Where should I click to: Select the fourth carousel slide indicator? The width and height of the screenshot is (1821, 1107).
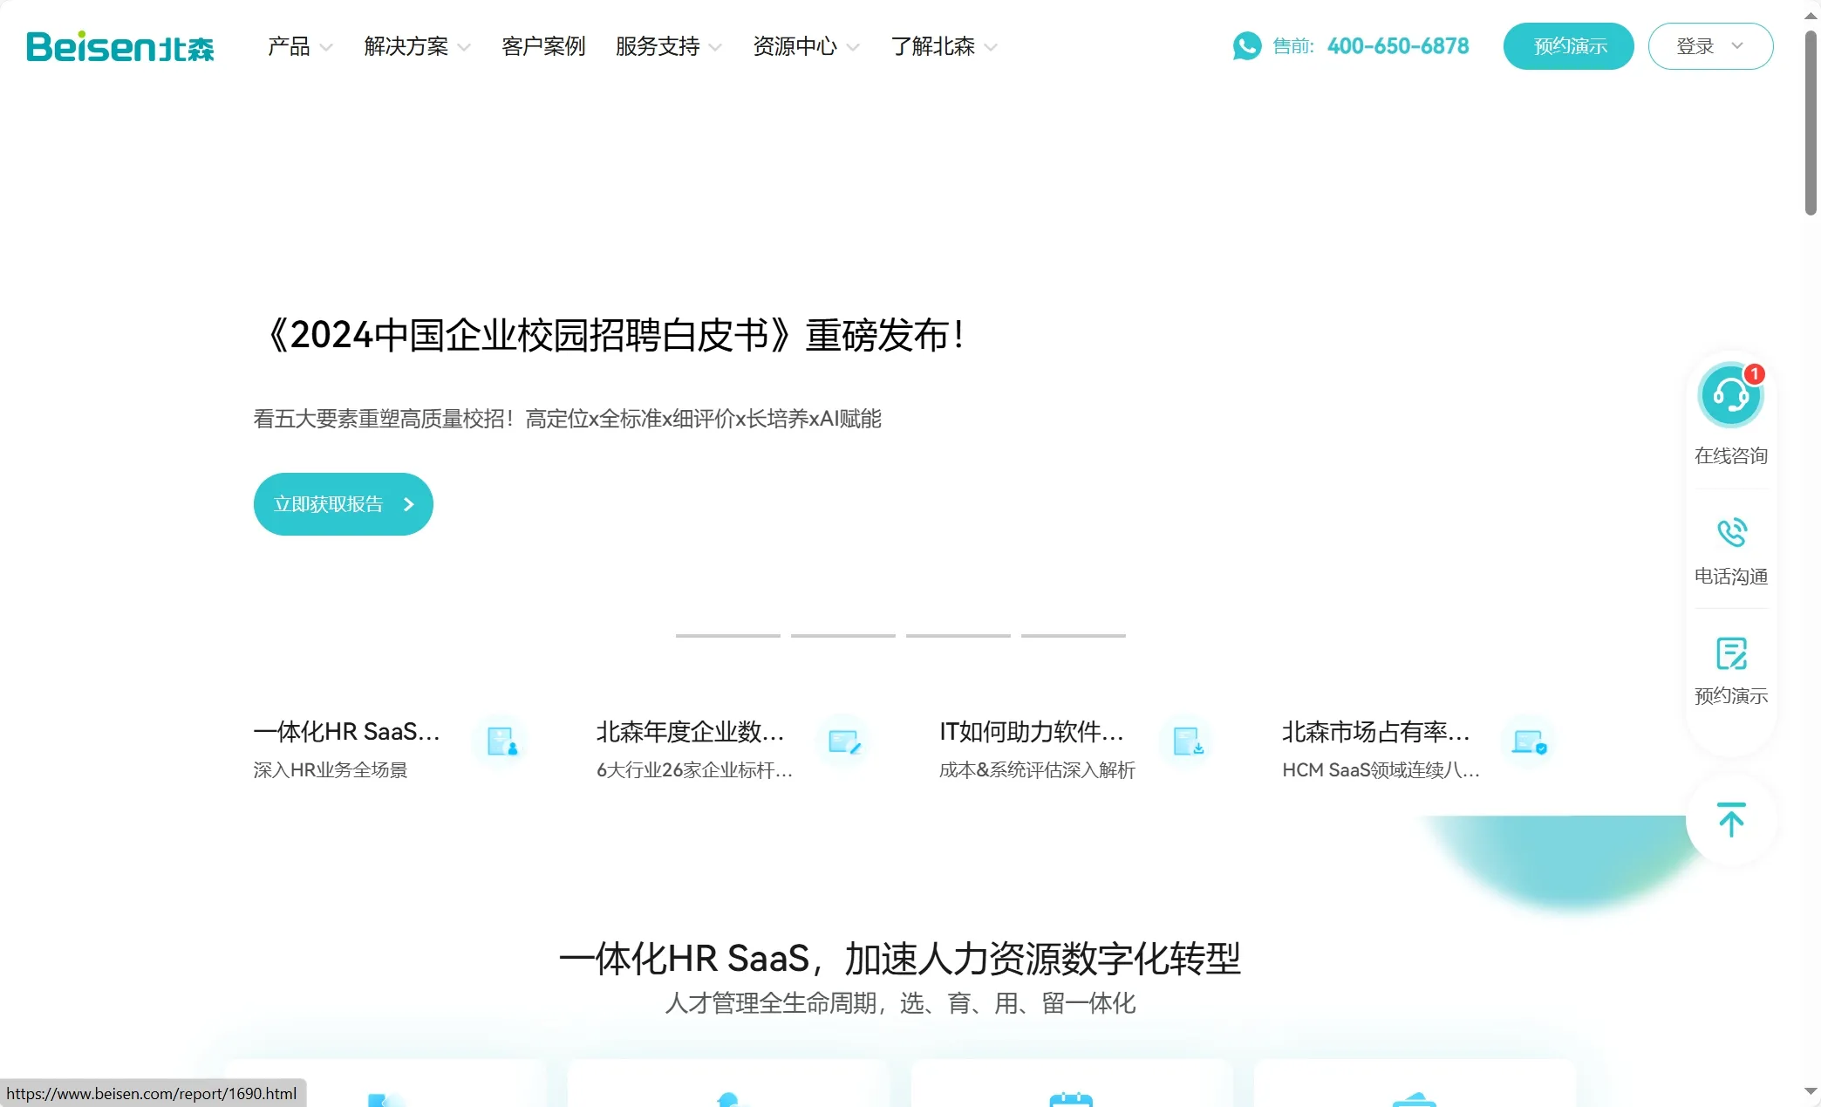tap(1074, 636)
